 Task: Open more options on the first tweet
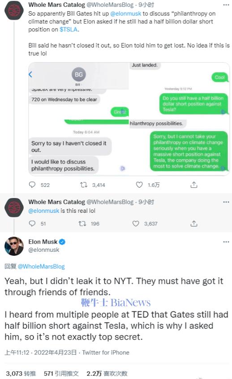(226, 5)
